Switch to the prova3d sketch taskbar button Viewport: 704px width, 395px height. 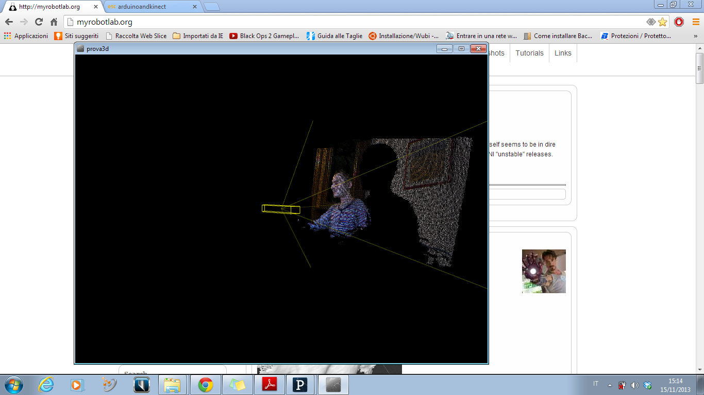point(333,385)
